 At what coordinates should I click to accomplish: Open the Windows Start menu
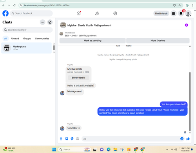tap(54, 149)
